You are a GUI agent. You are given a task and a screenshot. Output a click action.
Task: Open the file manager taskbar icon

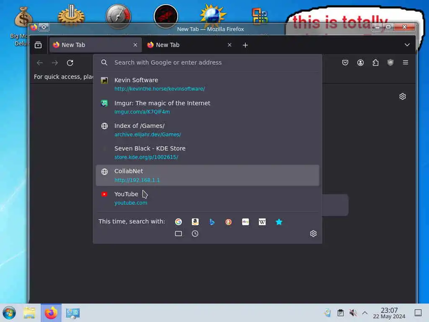(x=29, y=313)
